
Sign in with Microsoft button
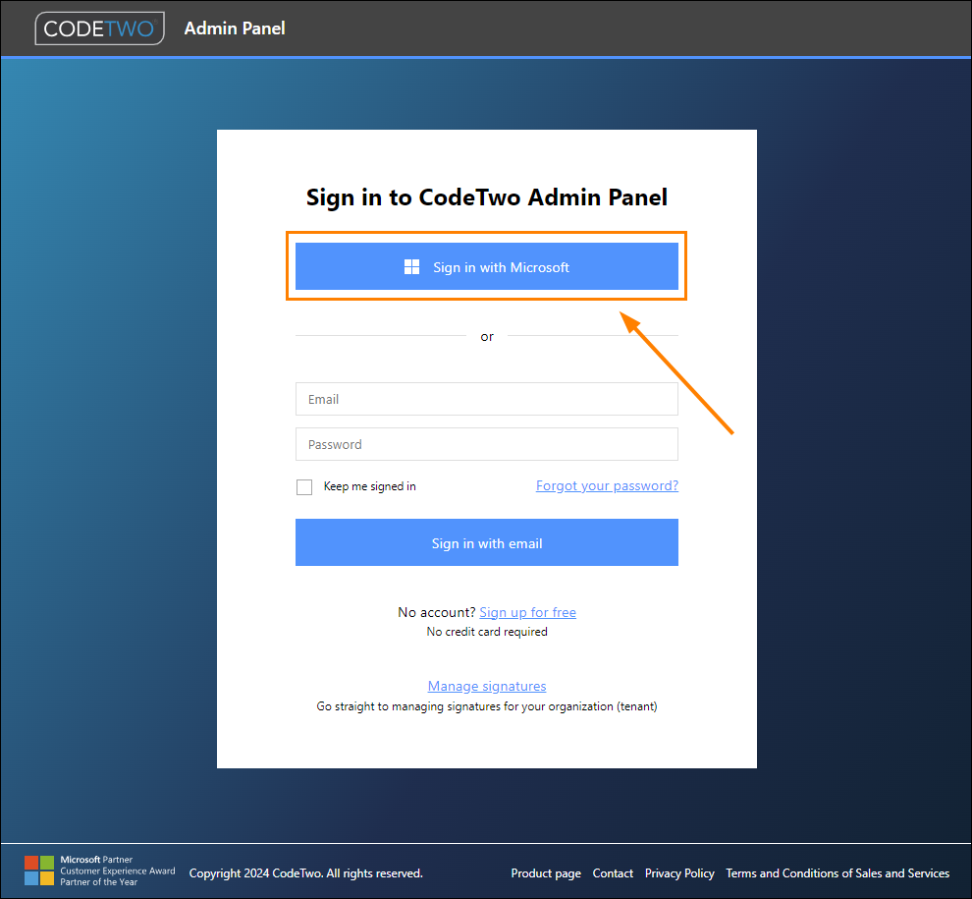487,266
